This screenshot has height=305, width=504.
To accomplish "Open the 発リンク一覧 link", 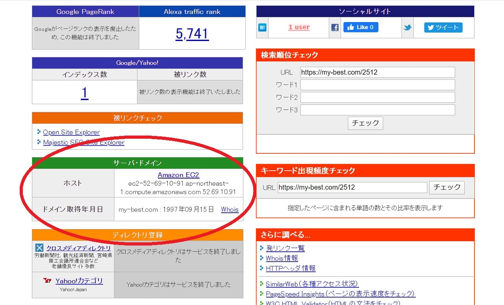I will coord(285,248).
